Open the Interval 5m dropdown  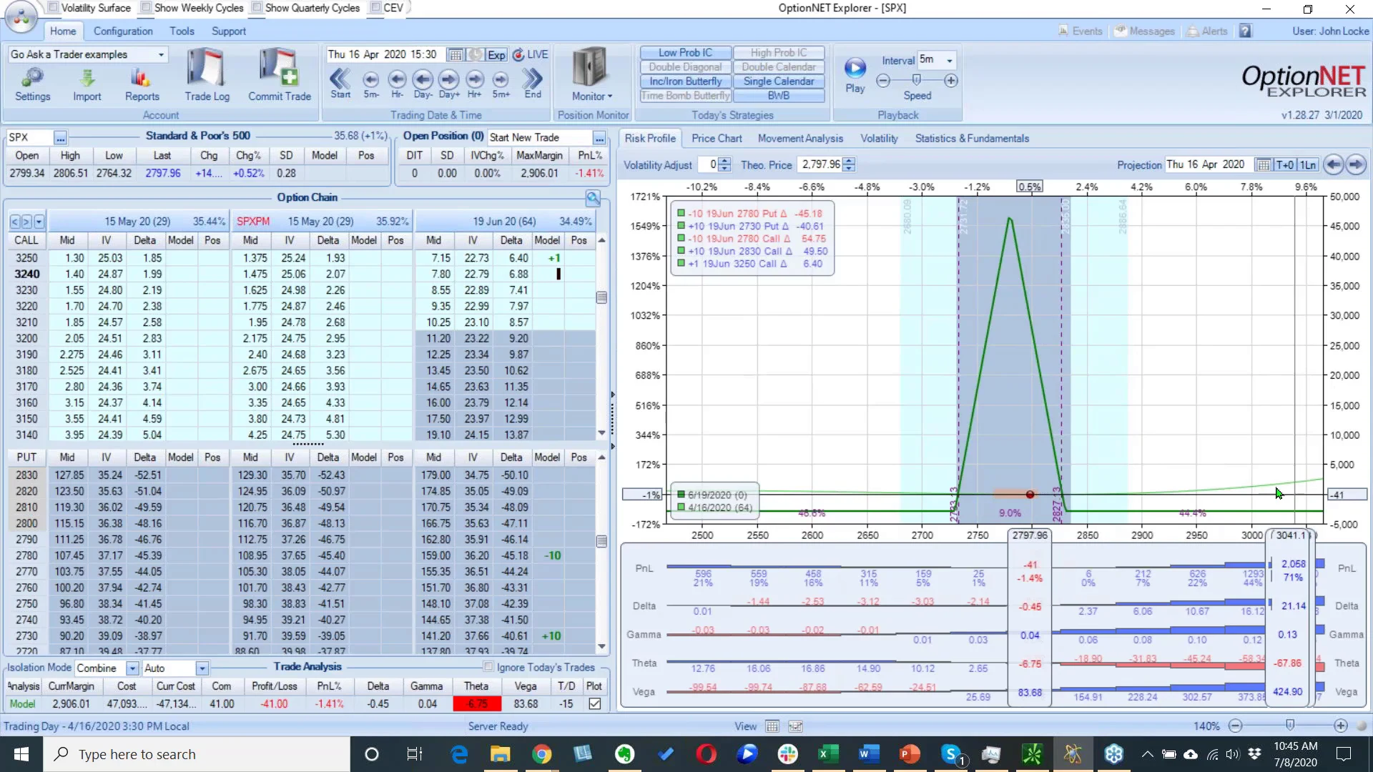pos(950,61)
